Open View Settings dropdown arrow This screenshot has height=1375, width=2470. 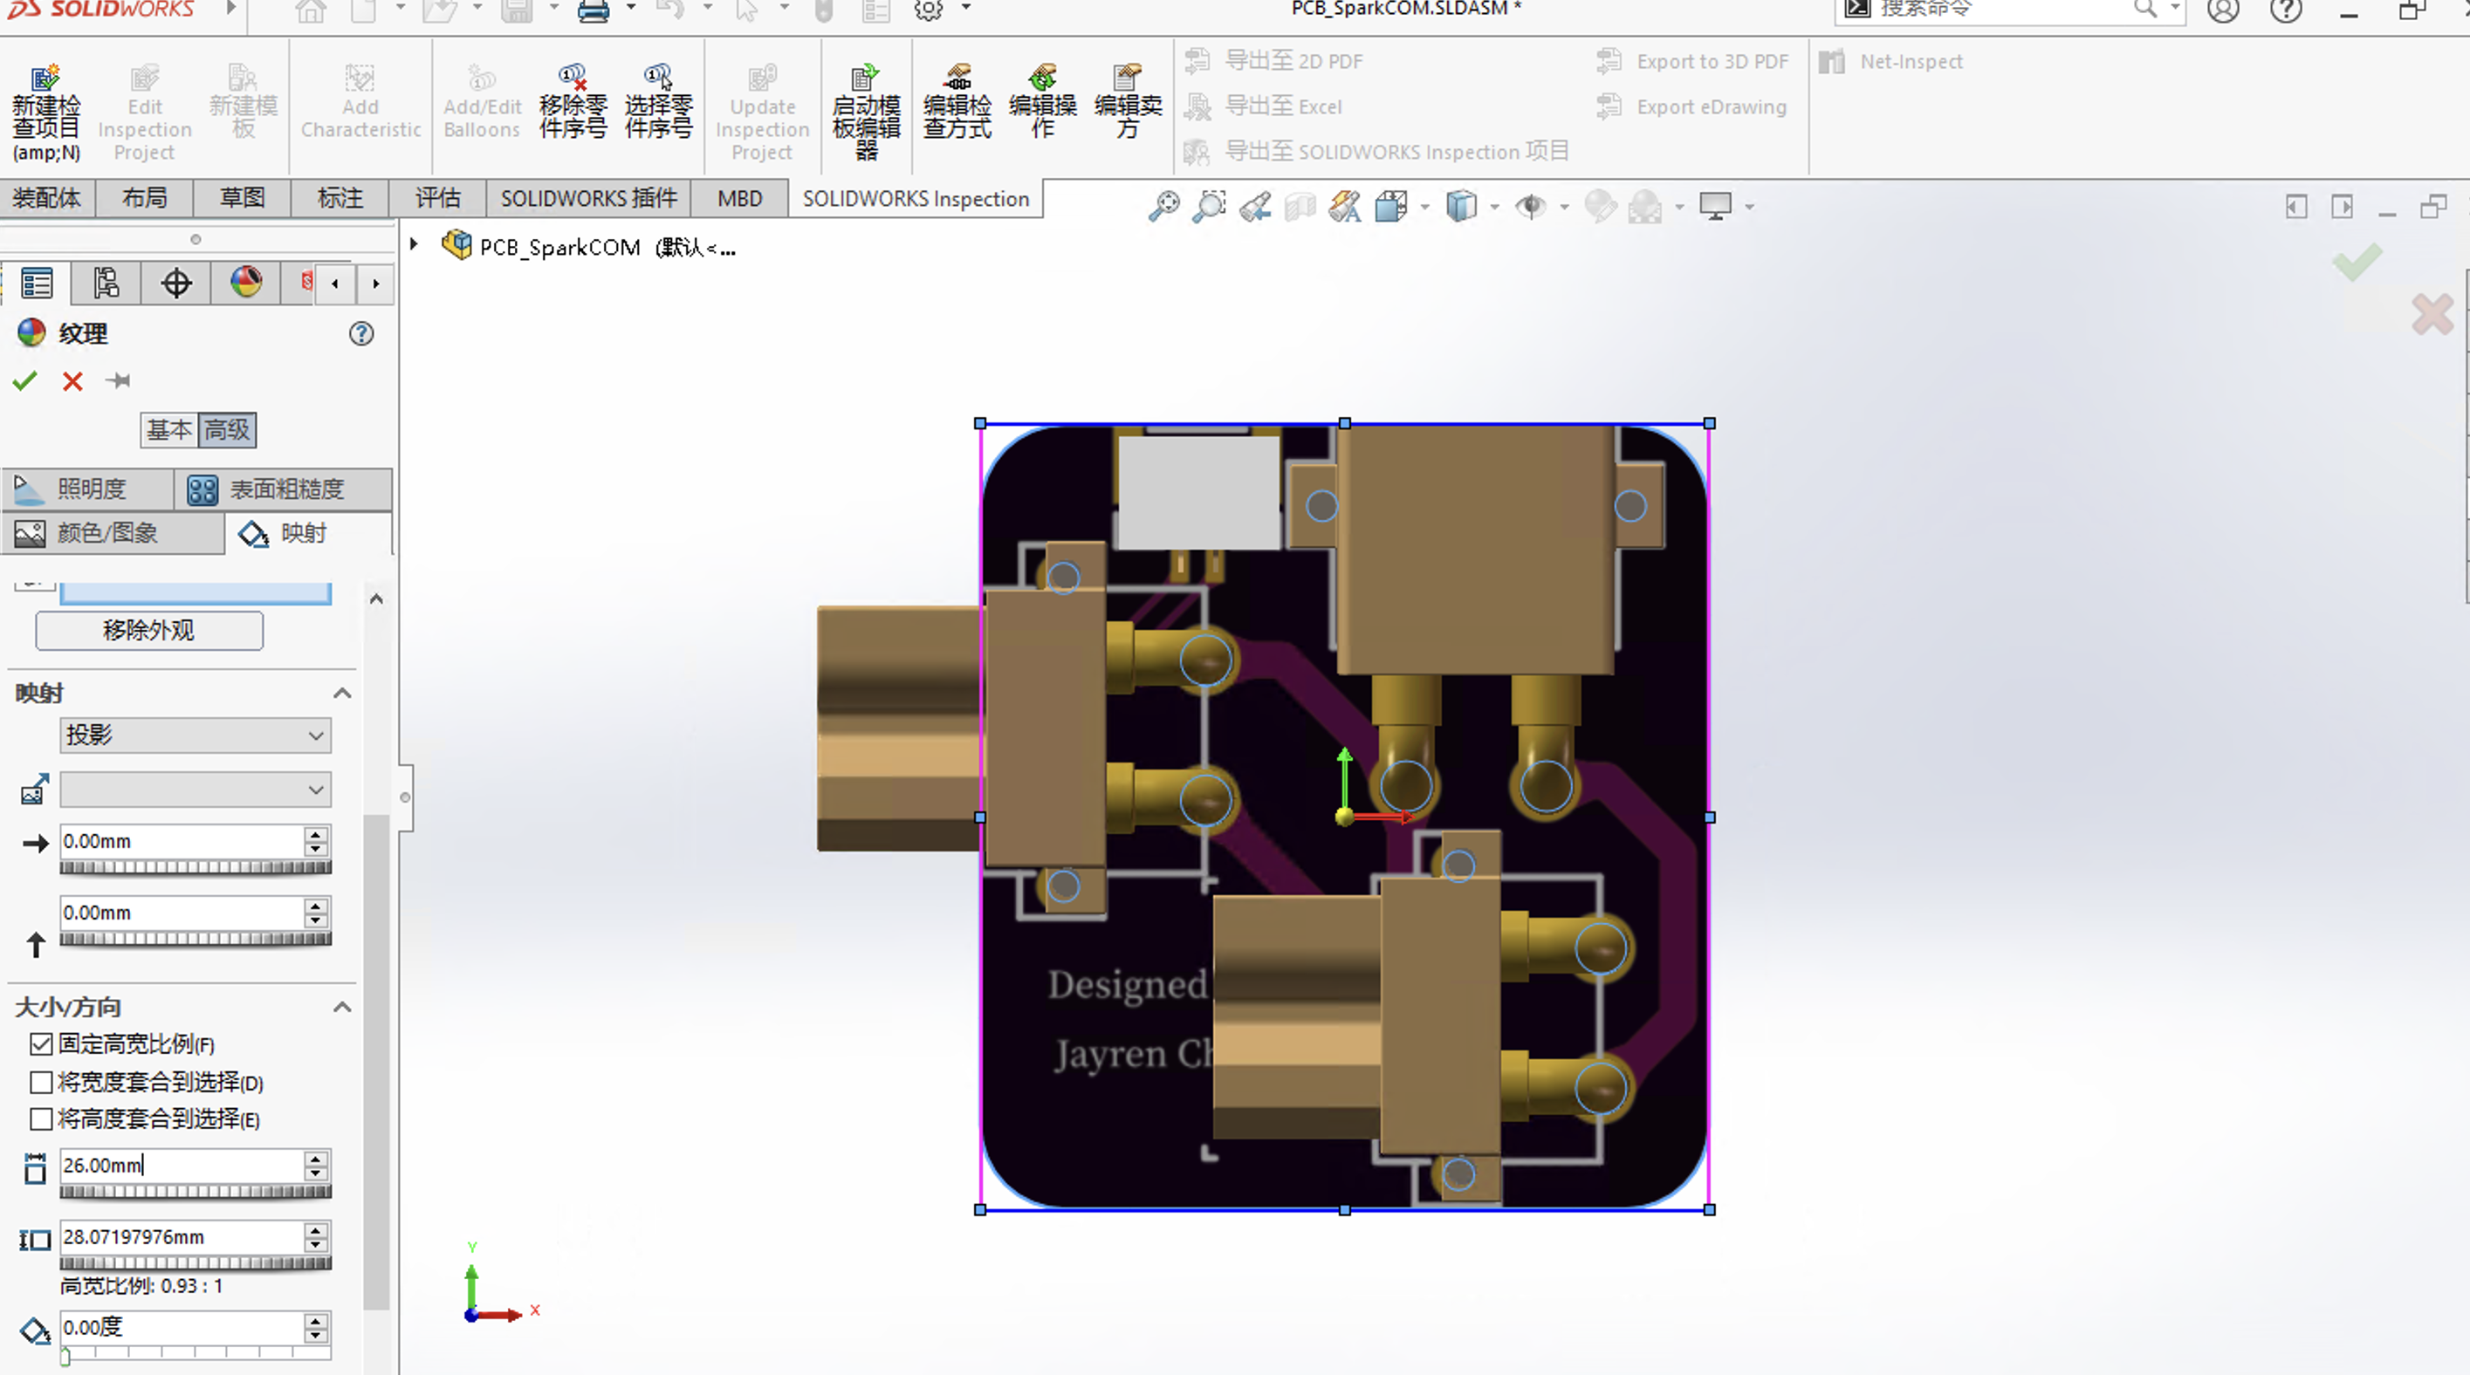tap(1750, 207)
